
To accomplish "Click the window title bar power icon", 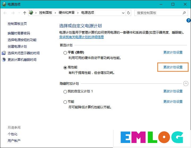I will (x=4, y=4).
